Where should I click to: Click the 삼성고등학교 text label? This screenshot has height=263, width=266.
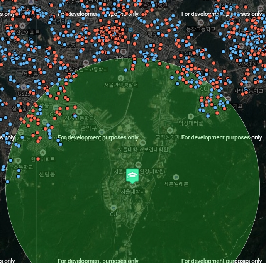tap(79, 118)
